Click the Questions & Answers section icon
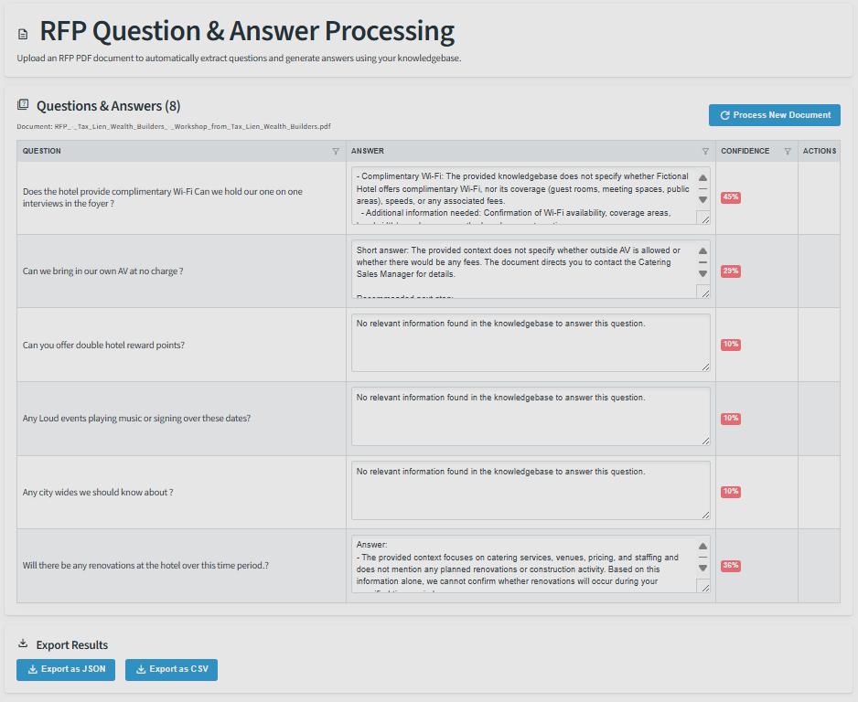The width and height of the screenshot is (858, 702). click(23, 104)
